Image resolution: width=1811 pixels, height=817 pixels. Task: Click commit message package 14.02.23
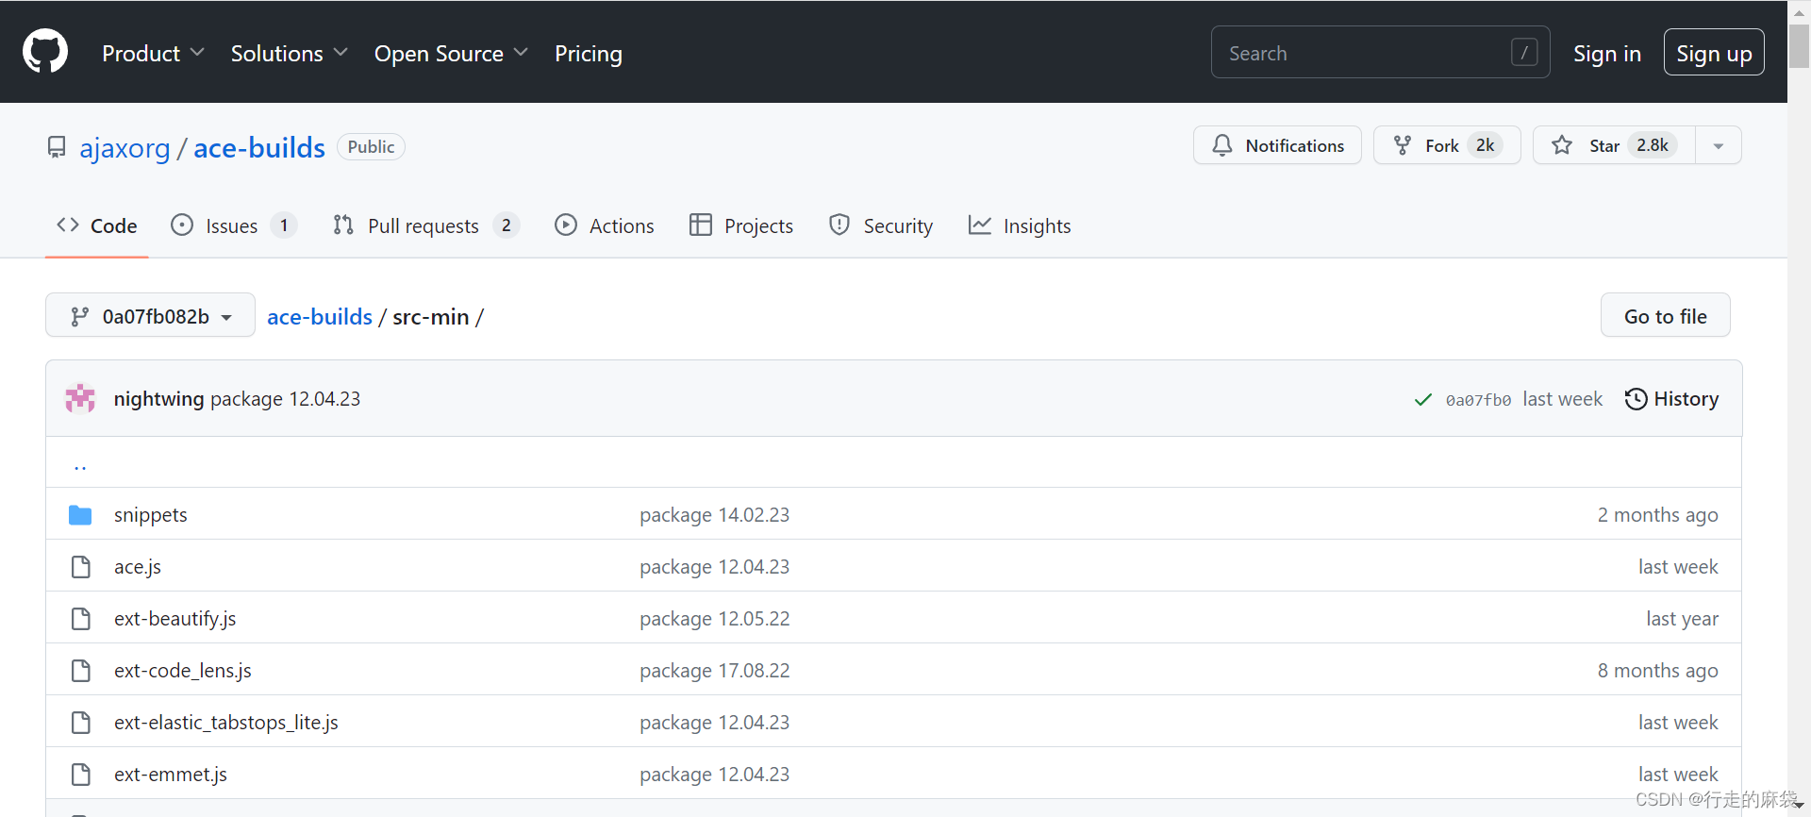(715, 515)
